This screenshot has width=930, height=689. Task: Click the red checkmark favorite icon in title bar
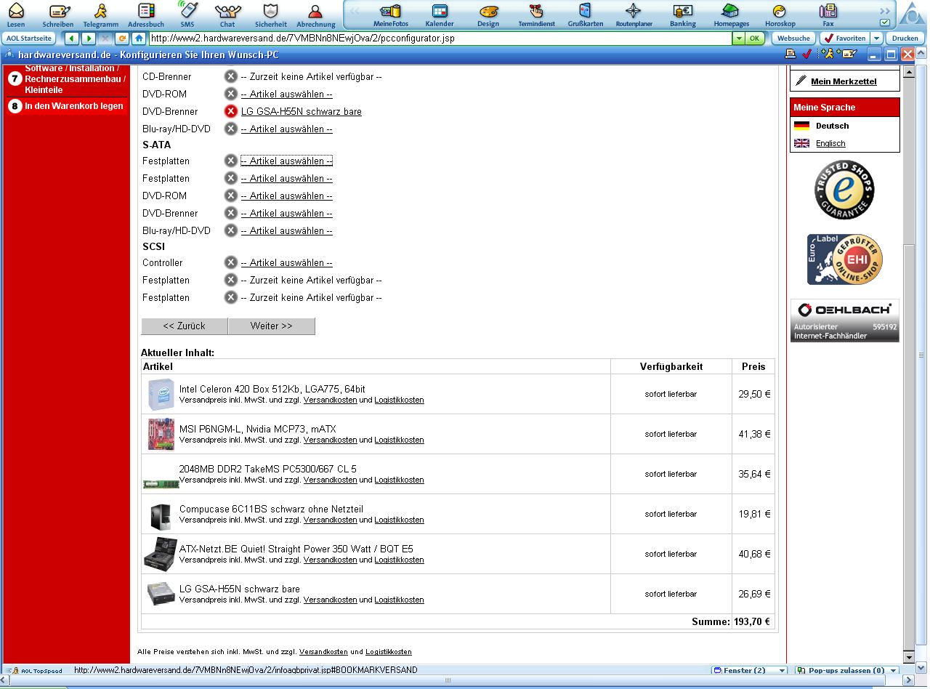(x=807, y=54)
